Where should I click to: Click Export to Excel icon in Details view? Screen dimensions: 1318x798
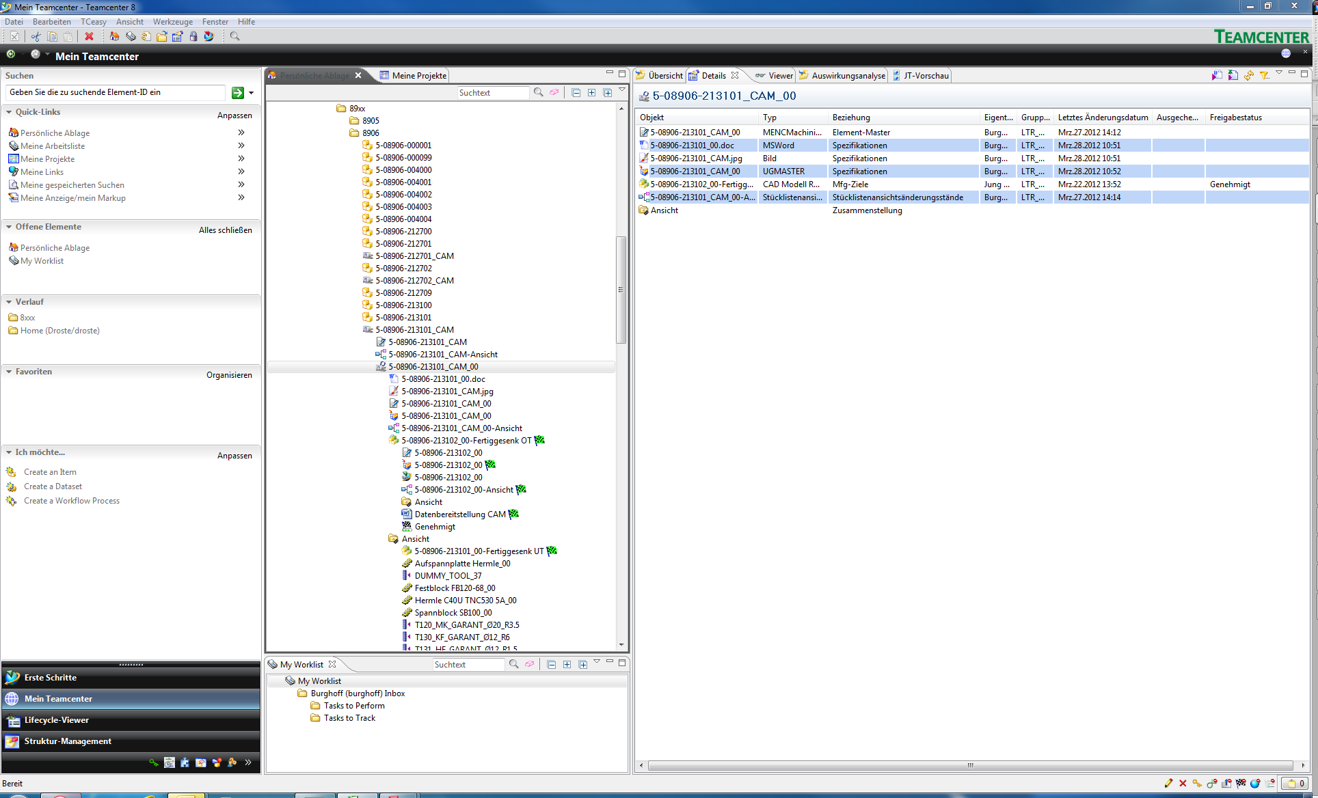[x=1233, y=75]
